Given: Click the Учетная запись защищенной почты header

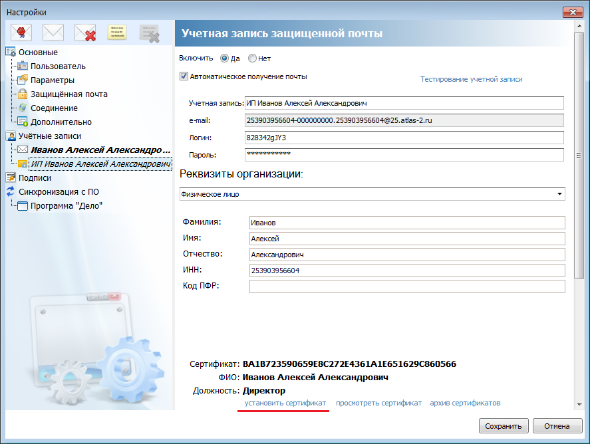Looking at the screenshot, I should tap(282, 33).
